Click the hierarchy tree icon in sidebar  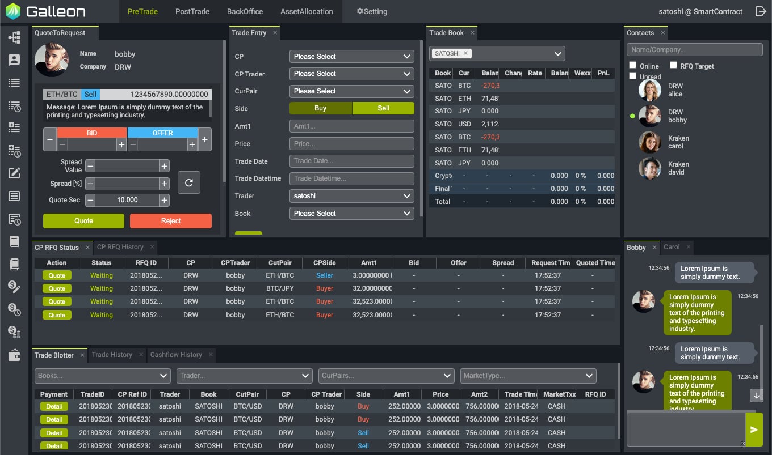click(x=14, y=37)
